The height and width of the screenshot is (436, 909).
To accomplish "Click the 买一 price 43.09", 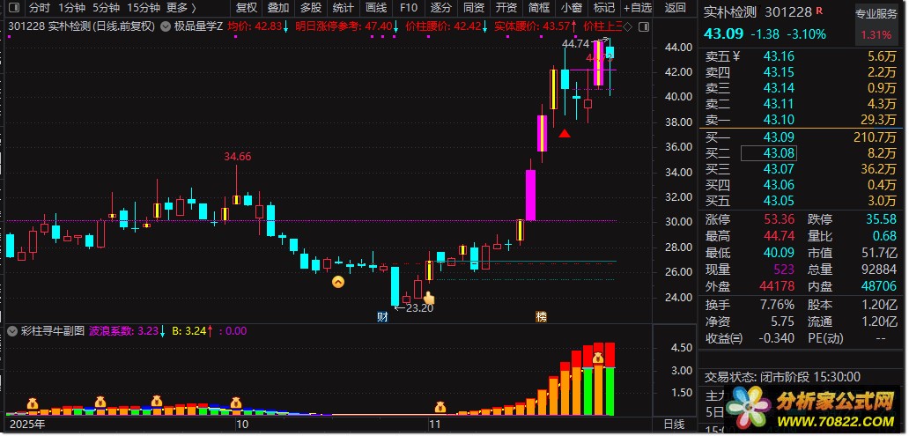I will [x=779, y=137].
